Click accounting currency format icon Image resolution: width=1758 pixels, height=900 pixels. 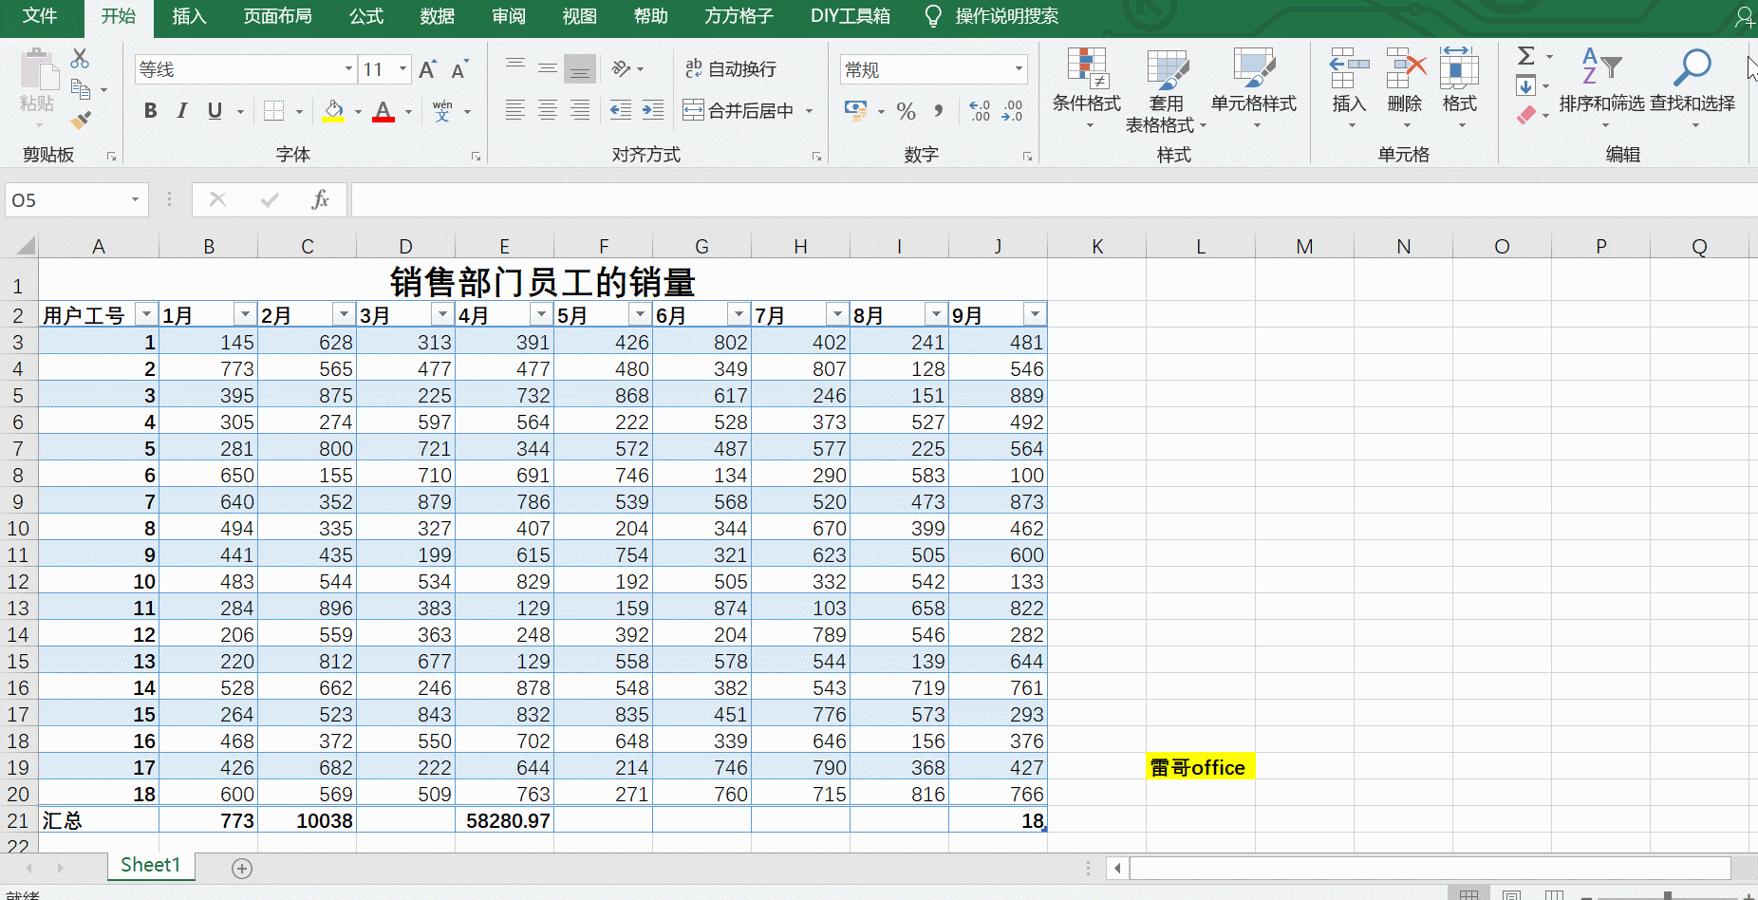pos(856,111)
